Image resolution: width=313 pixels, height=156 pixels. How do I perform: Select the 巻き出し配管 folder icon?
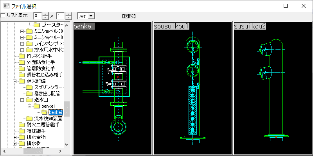[29, 94]
